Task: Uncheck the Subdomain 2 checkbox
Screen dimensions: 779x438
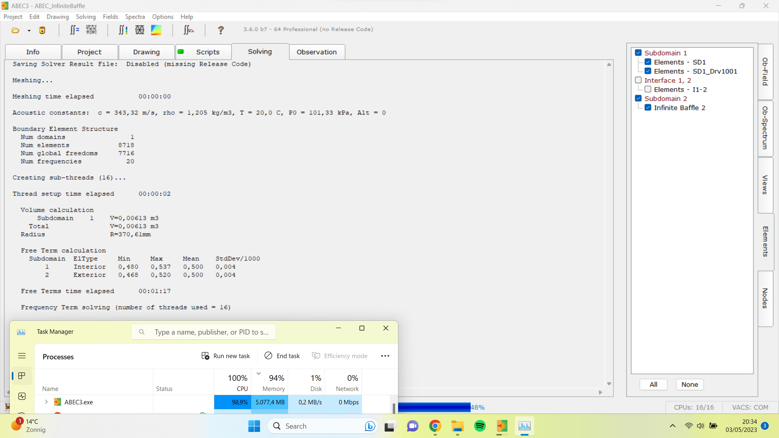Action: point(638,99)
